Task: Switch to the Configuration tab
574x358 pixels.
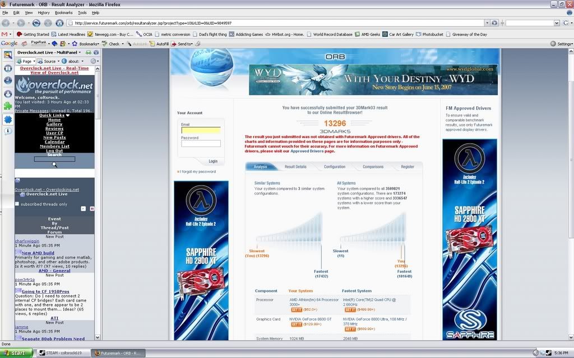Action: click(335, 167)
